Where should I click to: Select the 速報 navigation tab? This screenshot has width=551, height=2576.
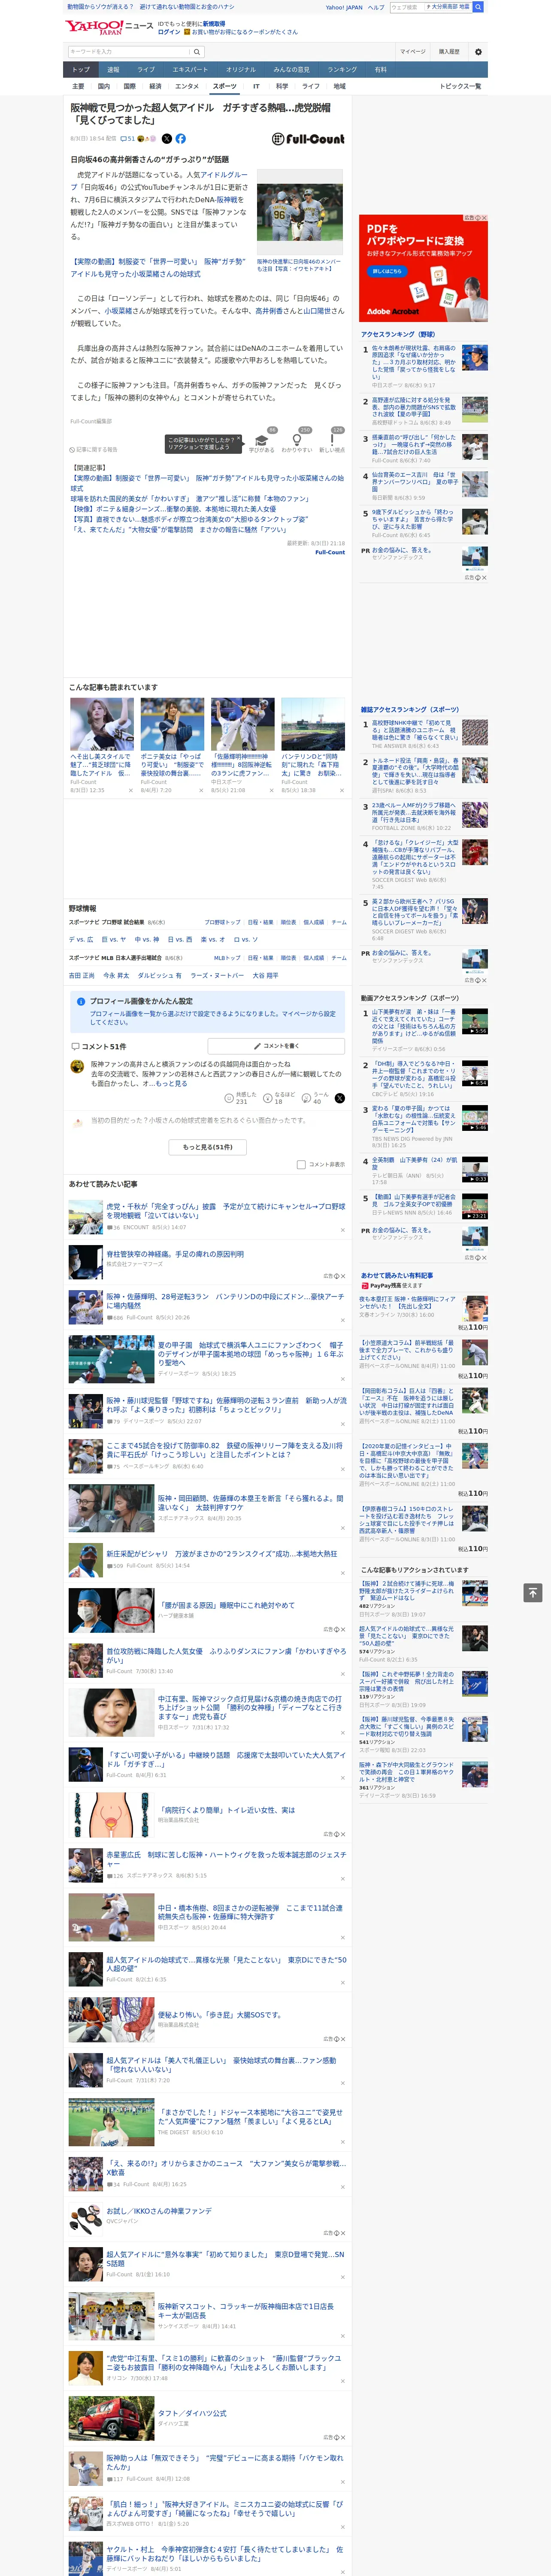113,70
